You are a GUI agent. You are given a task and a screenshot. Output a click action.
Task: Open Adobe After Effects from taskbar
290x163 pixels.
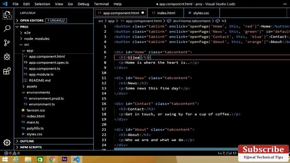[x=64, y=159]
